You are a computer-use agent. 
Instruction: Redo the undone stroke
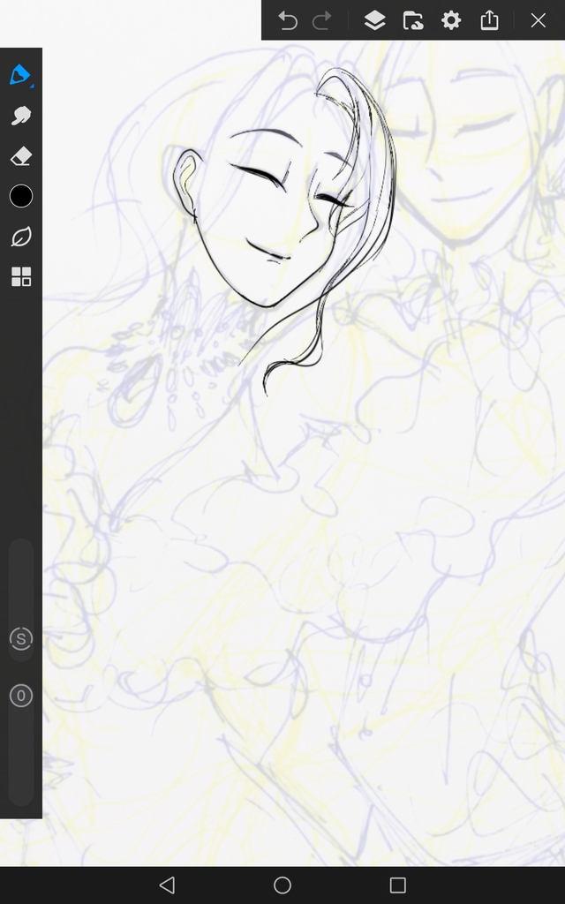(321, 20)
